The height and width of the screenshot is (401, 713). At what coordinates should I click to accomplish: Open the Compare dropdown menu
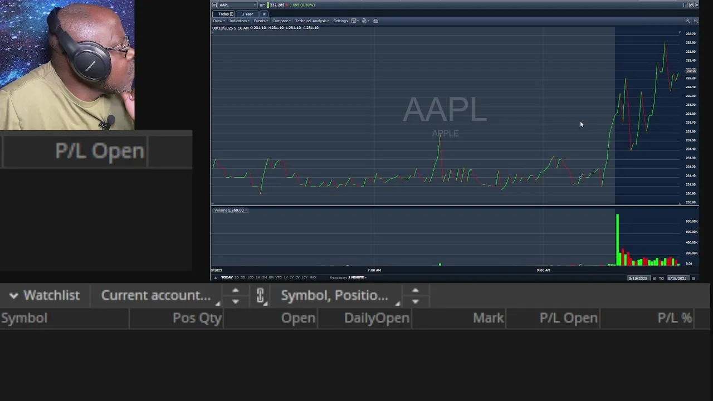[281, 21]
